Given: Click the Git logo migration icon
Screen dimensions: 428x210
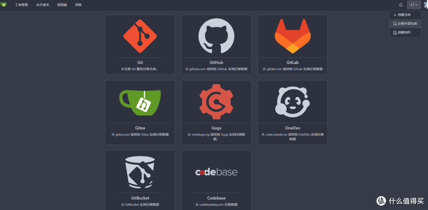Looking at the screenshot, I should (140, 36).
